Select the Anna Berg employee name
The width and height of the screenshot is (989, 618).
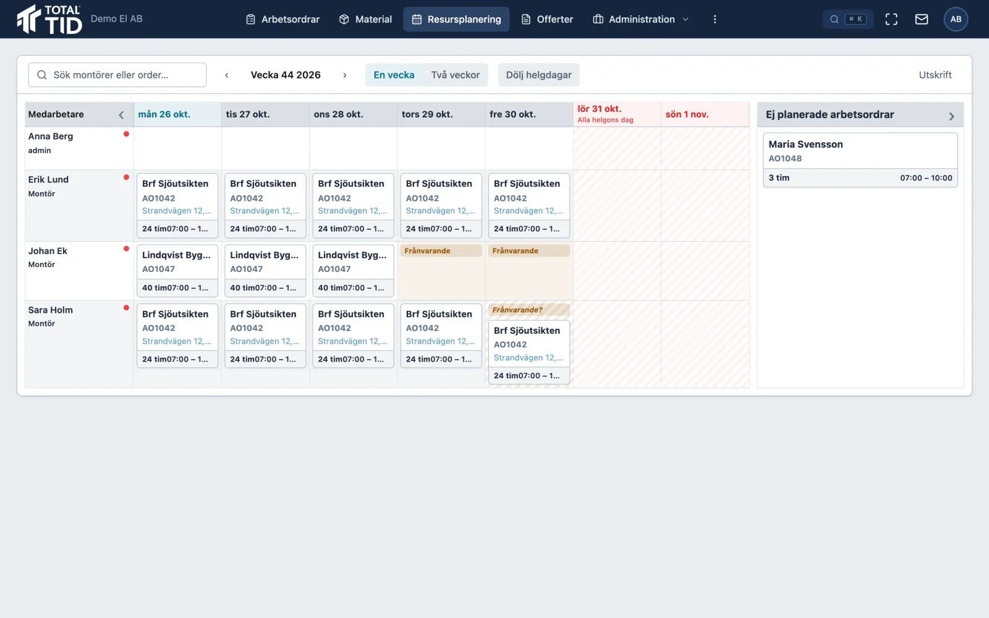(x=51, y=136)
